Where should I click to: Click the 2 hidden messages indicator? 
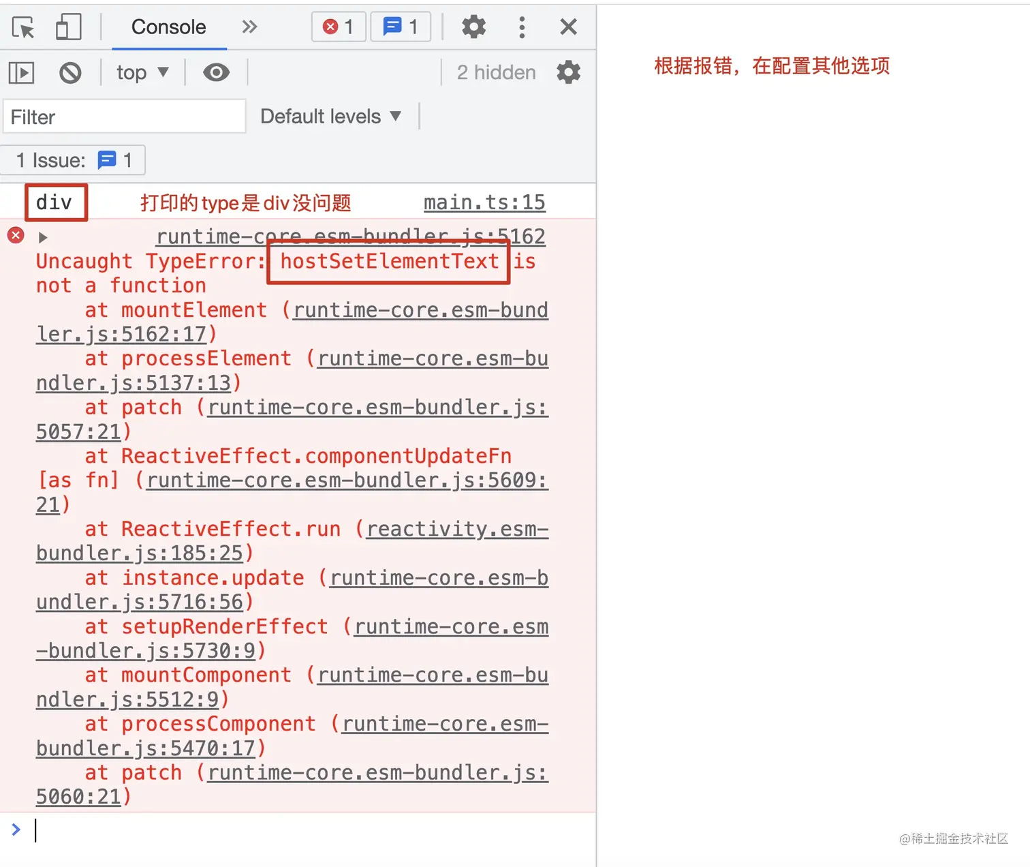click(495, 72)
